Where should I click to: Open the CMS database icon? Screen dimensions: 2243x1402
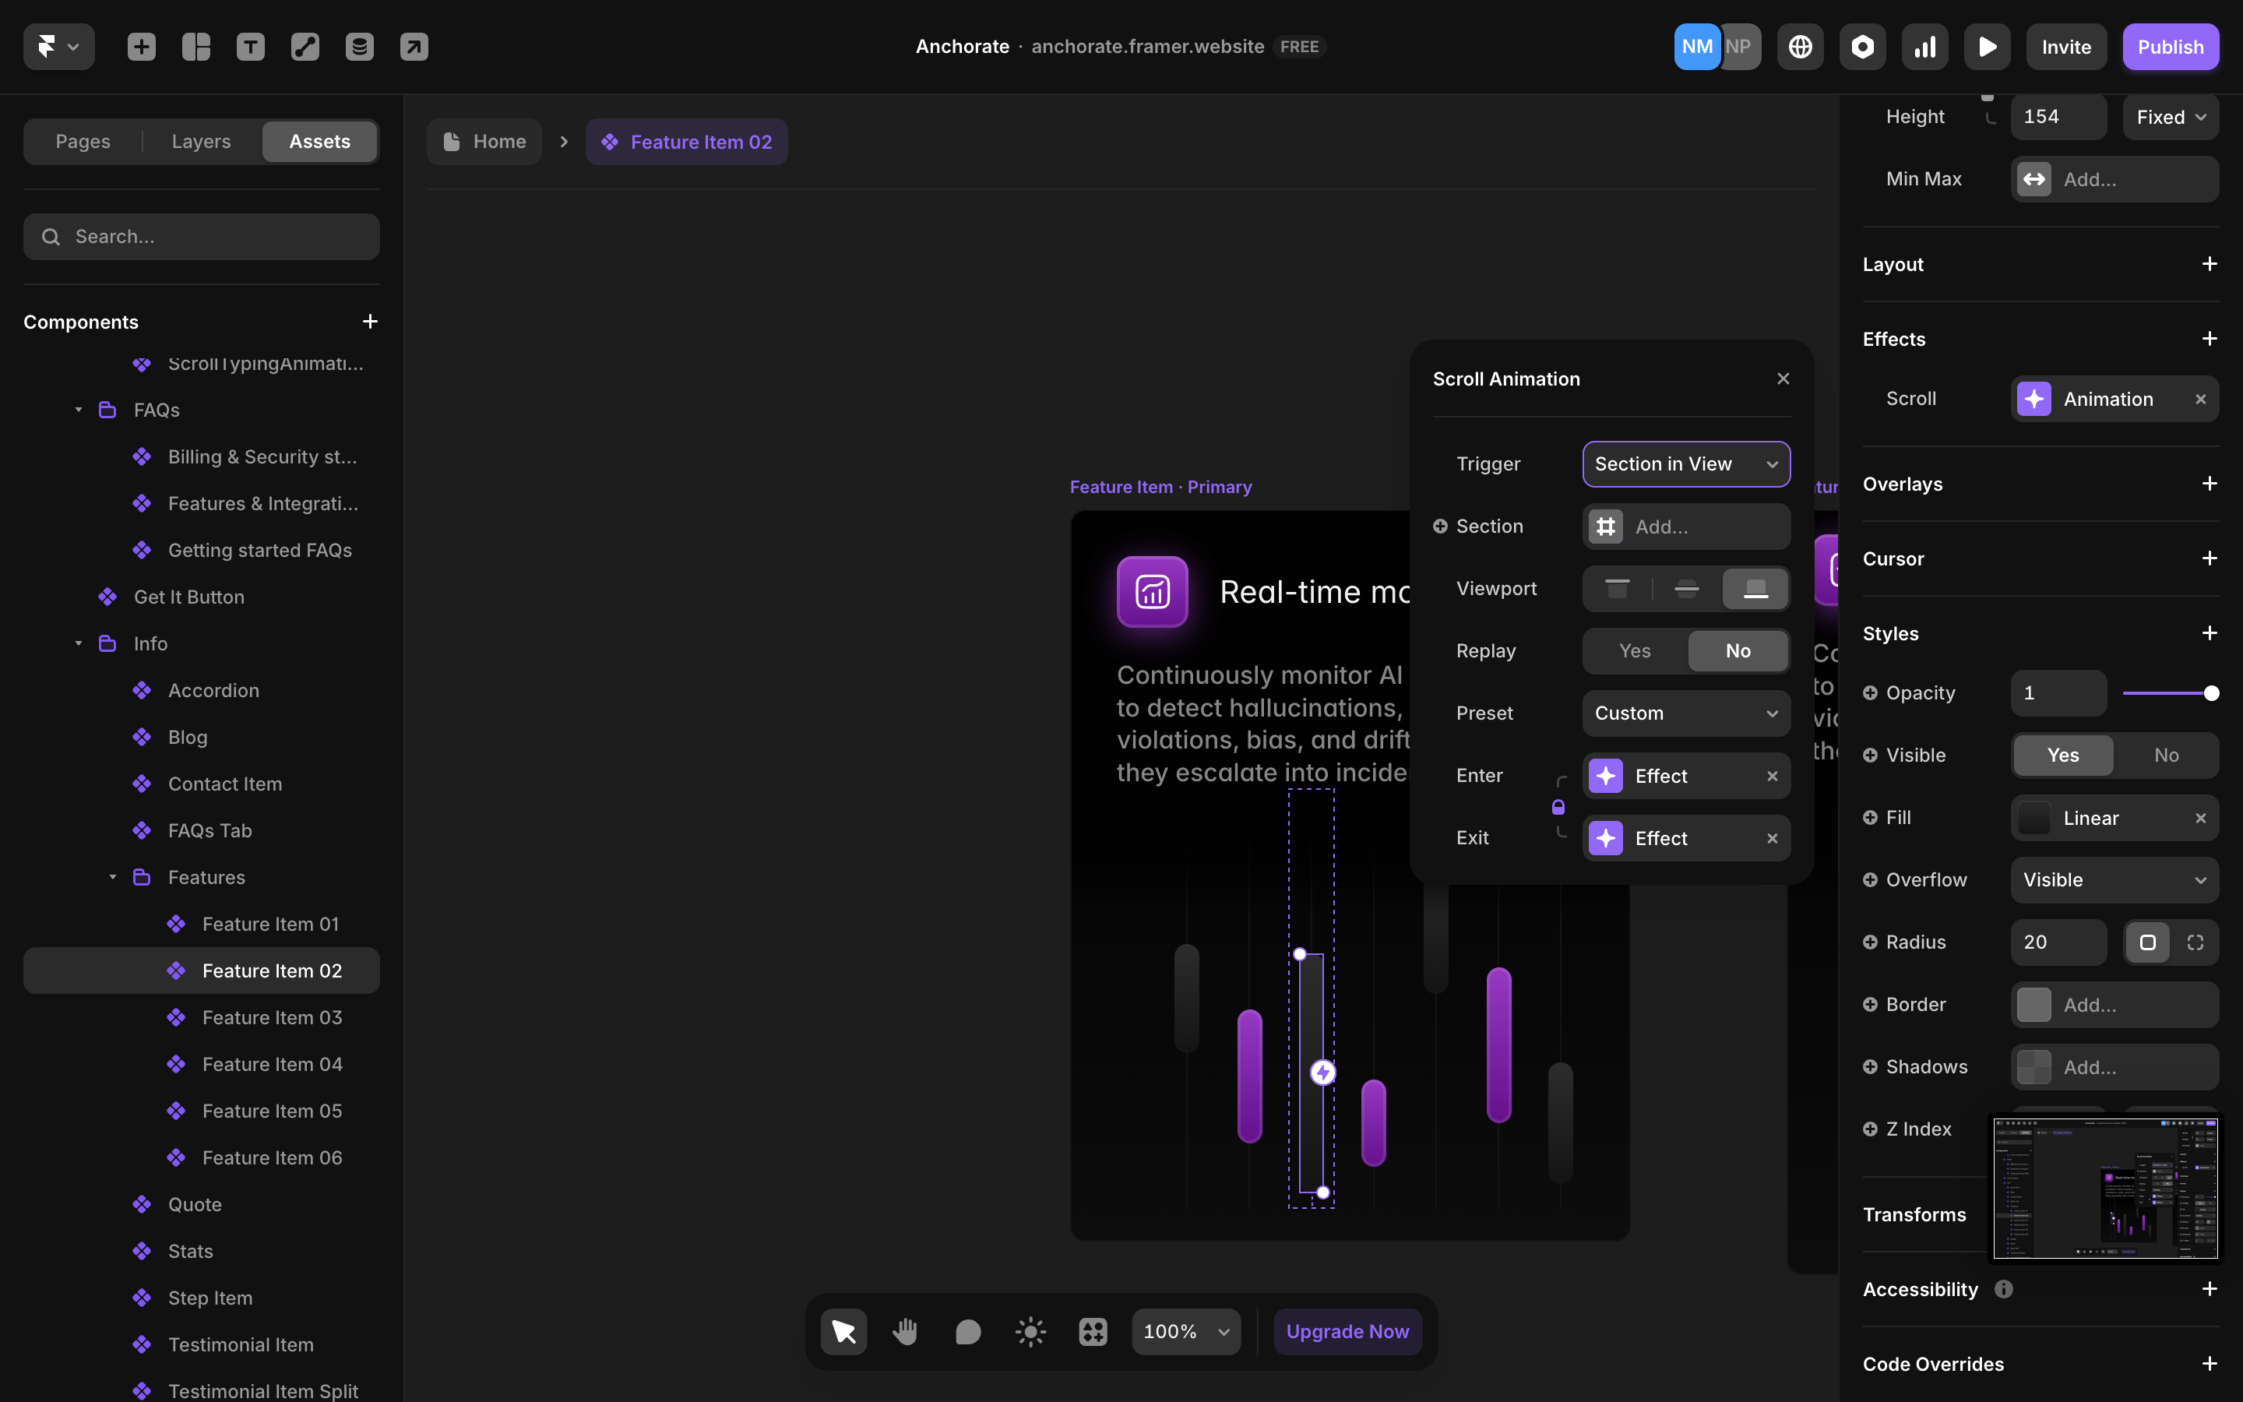pyautogui.click(x=360, y=47)
